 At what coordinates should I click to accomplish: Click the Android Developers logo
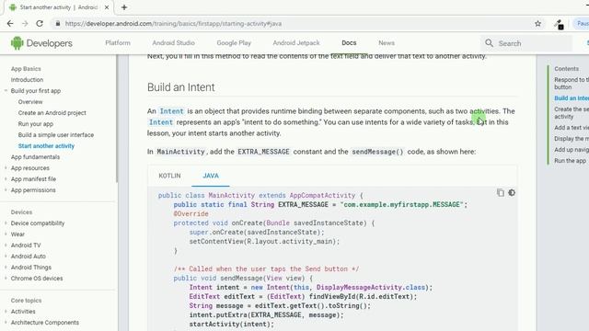click(41, 43)
